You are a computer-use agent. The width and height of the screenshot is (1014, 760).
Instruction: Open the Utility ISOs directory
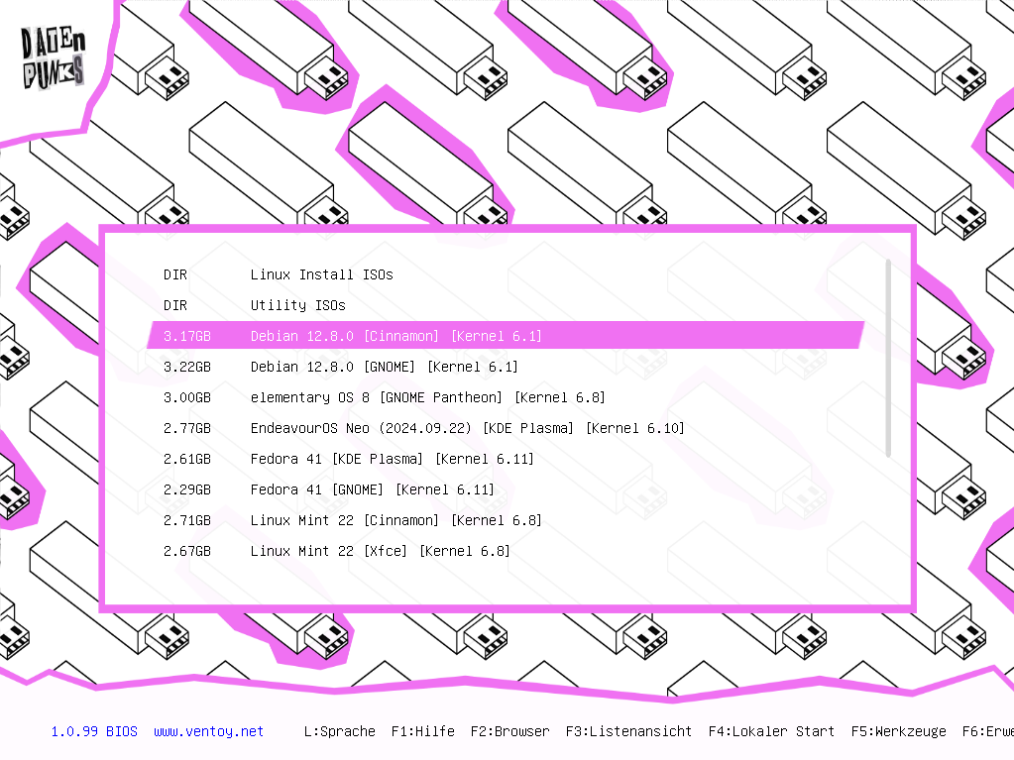tap(506, 305)
